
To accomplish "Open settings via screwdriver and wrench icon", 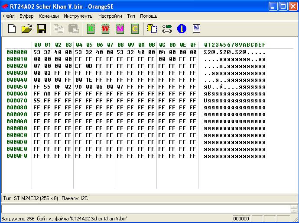I will [x=167, y=29].
